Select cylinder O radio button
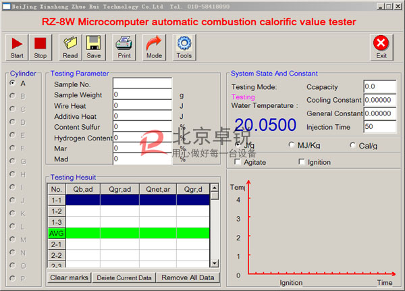 [x=12, y=265]
